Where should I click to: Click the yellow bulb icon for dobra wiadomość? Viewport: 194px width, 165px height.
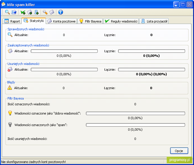point(10,113)
